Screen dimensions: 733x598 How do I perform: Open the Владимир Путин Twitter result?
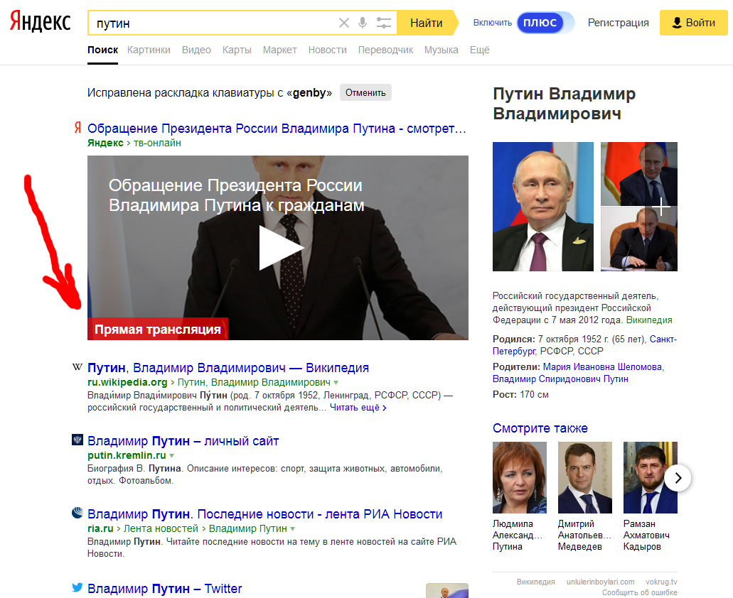(164, 589)
